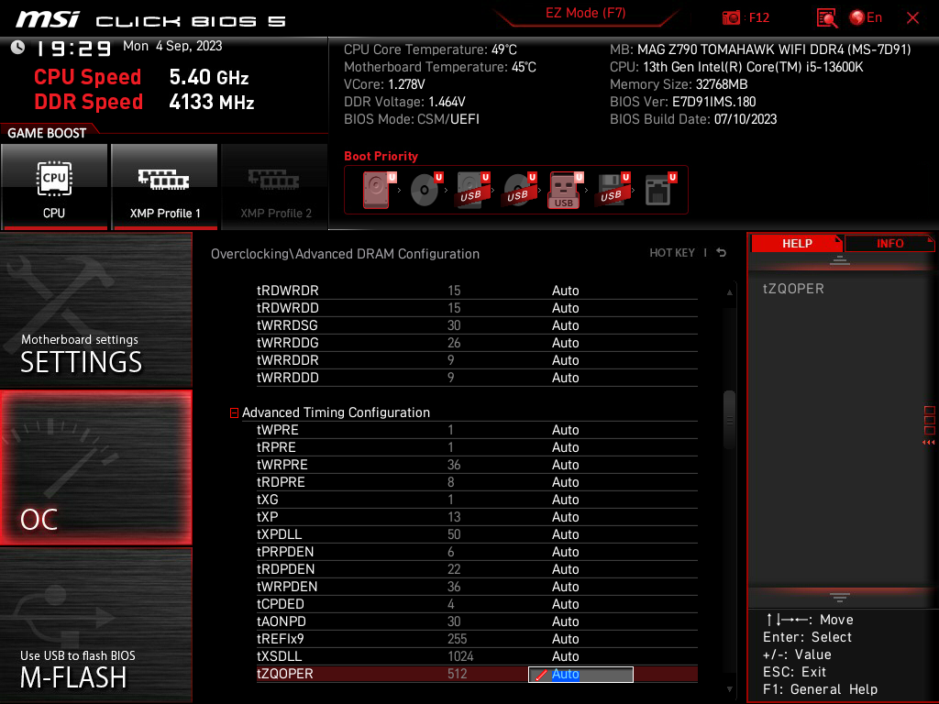Select the network boot device icon
This screenshot has height=704, width=939.
point(660,190)
